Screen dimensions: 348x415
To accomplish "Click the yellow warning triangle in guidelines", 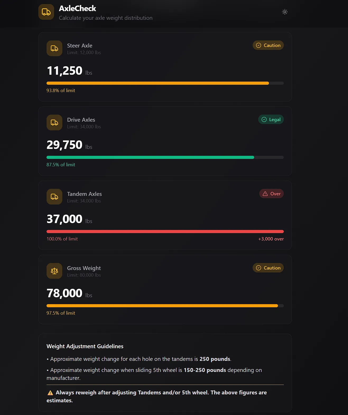I will [50, 393].
